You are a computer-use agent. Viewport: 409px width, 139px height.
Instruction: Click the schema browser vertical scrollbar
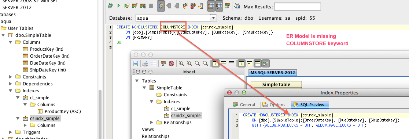pos(100,114)
